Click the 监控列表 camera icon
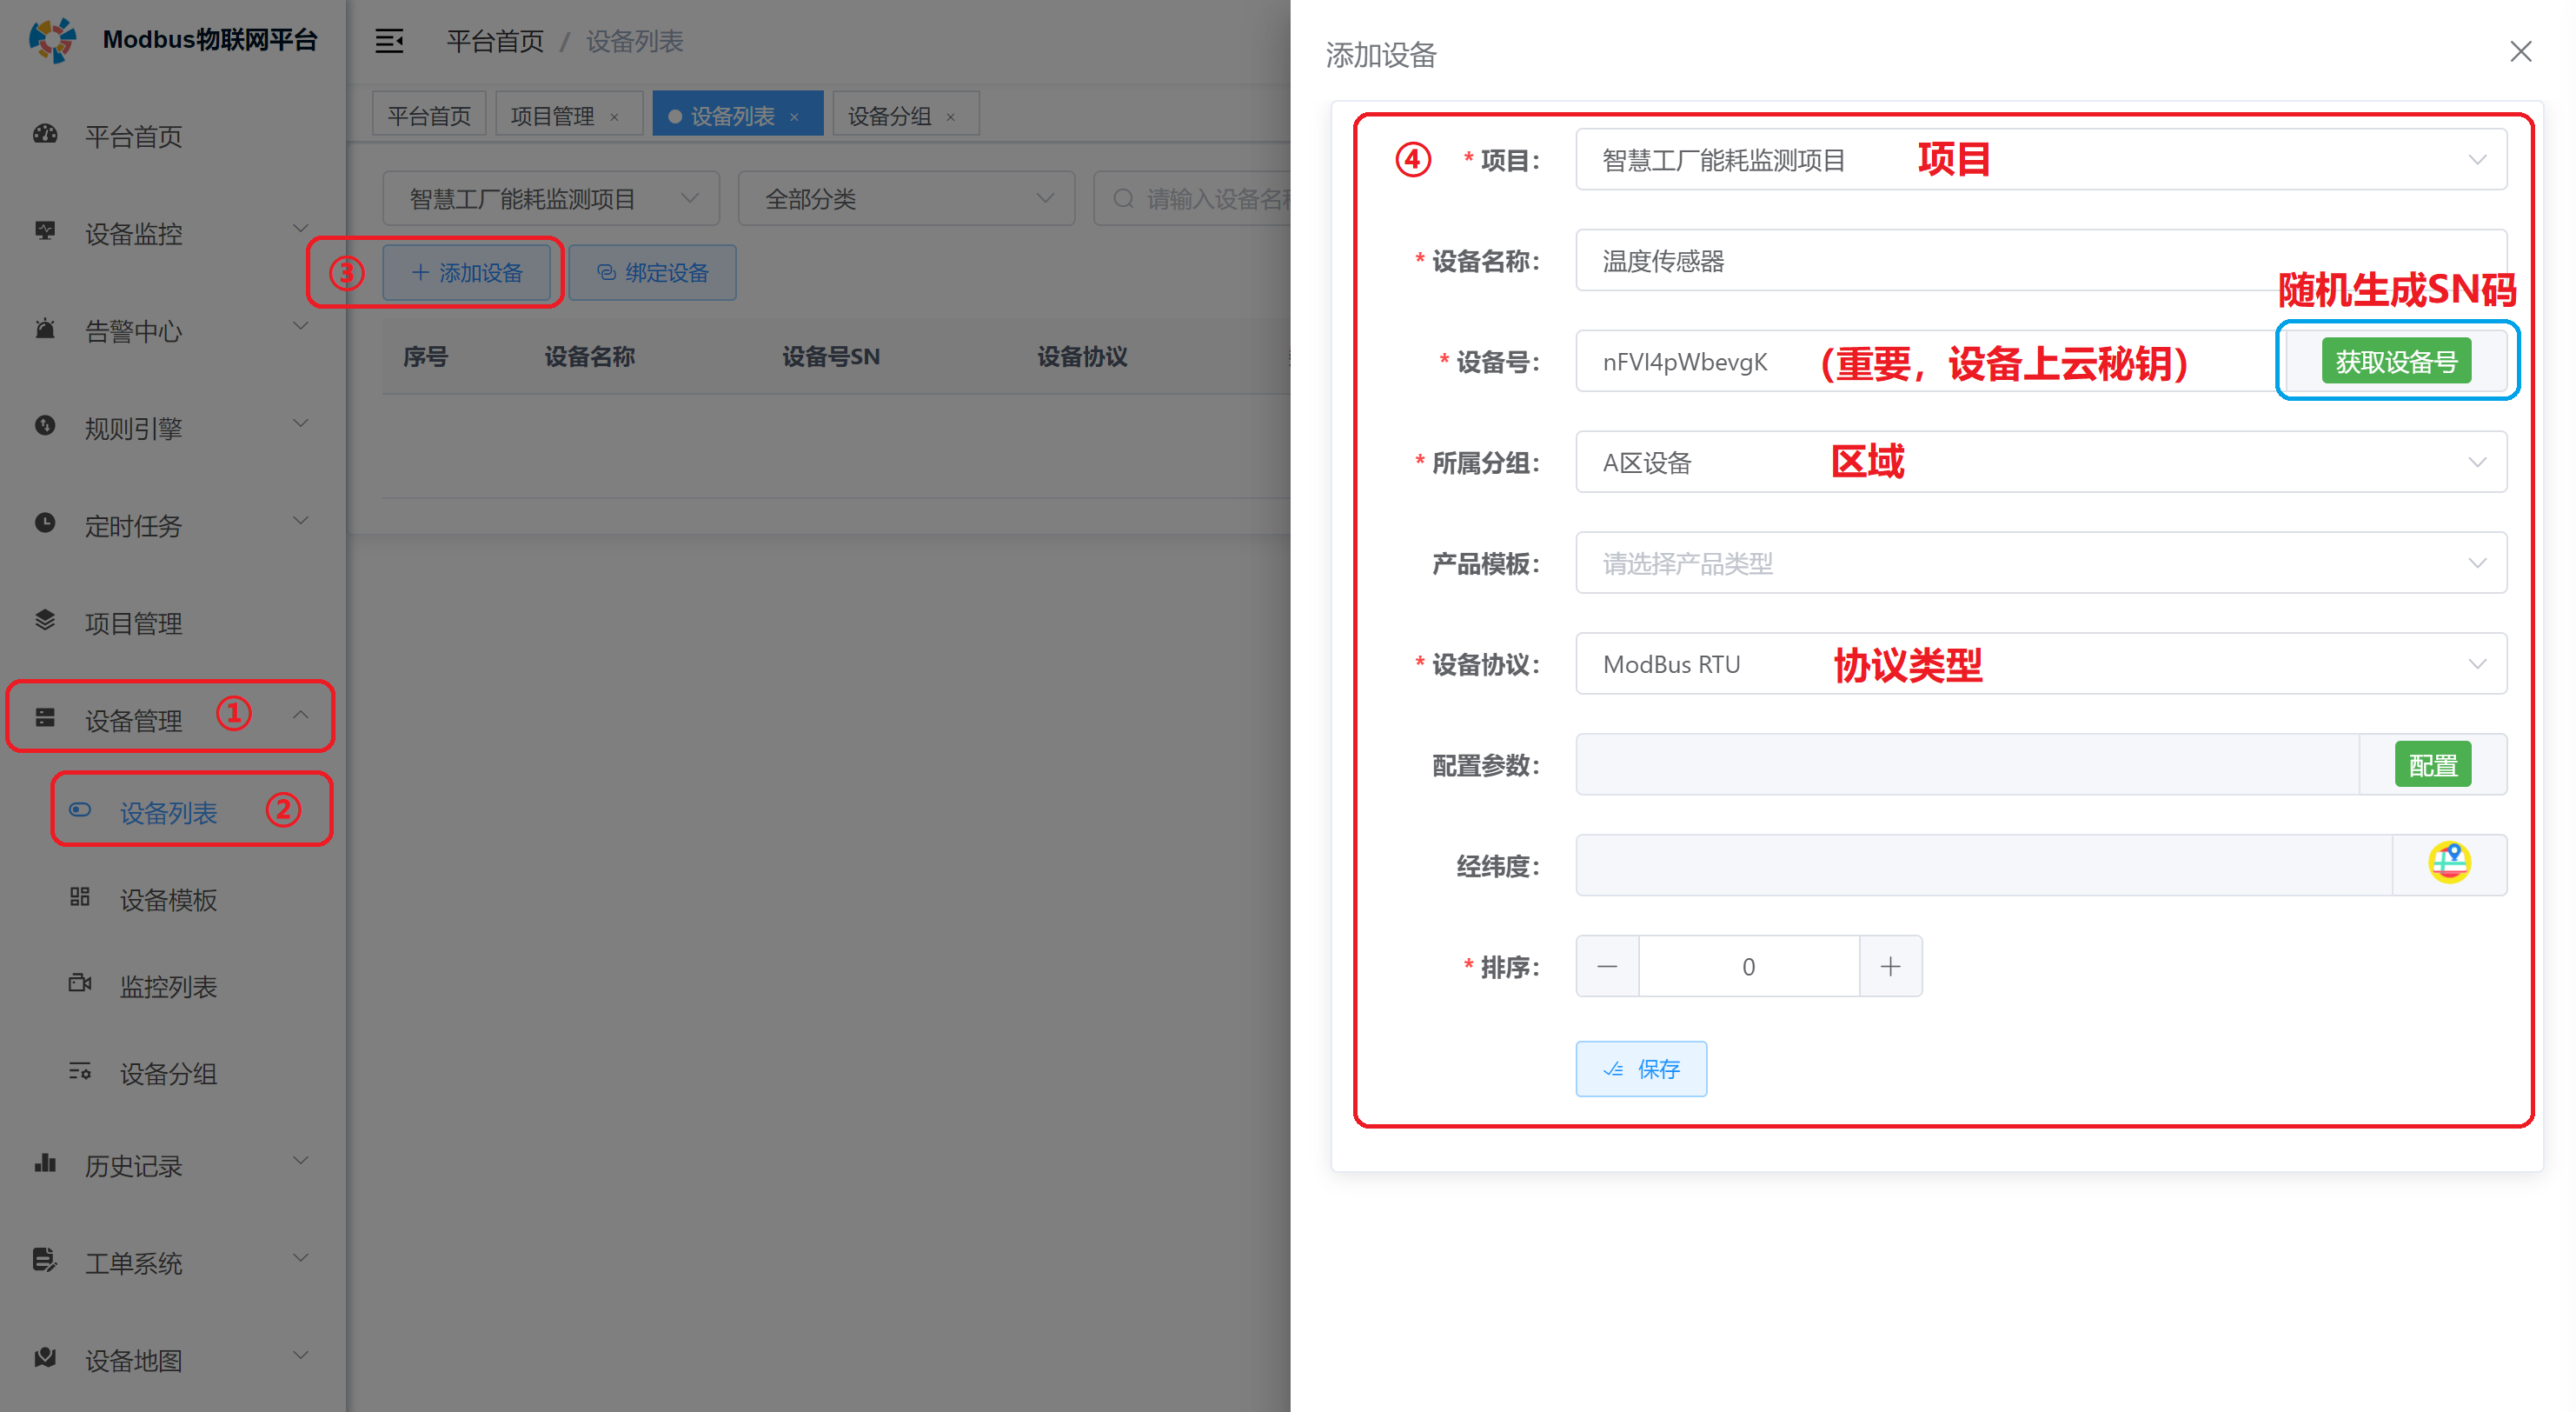The image size is (2576, 1412). click(x=80, y=983)
